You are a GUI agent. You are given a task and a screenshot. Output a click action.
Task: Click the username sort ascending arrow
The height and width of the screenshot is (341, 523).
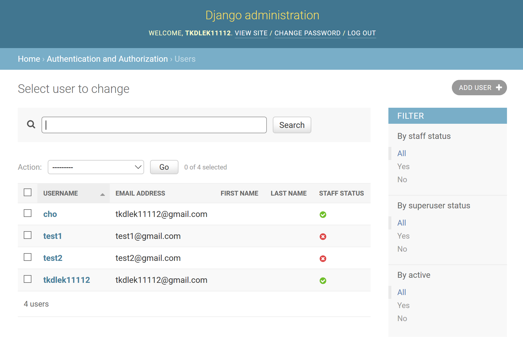103,194
